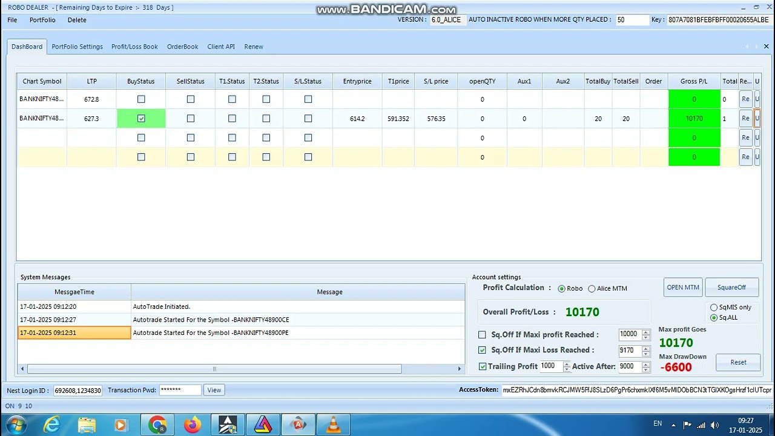Select the Sq.ALL radio option
Viewport: 775px width, 436px height.
point(714,317)
